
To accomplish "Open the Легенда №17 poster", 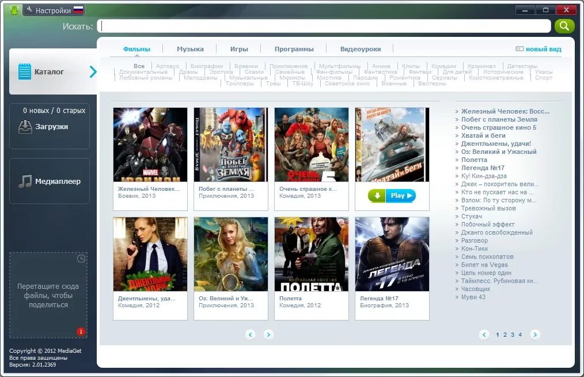I will pos(392,254).
